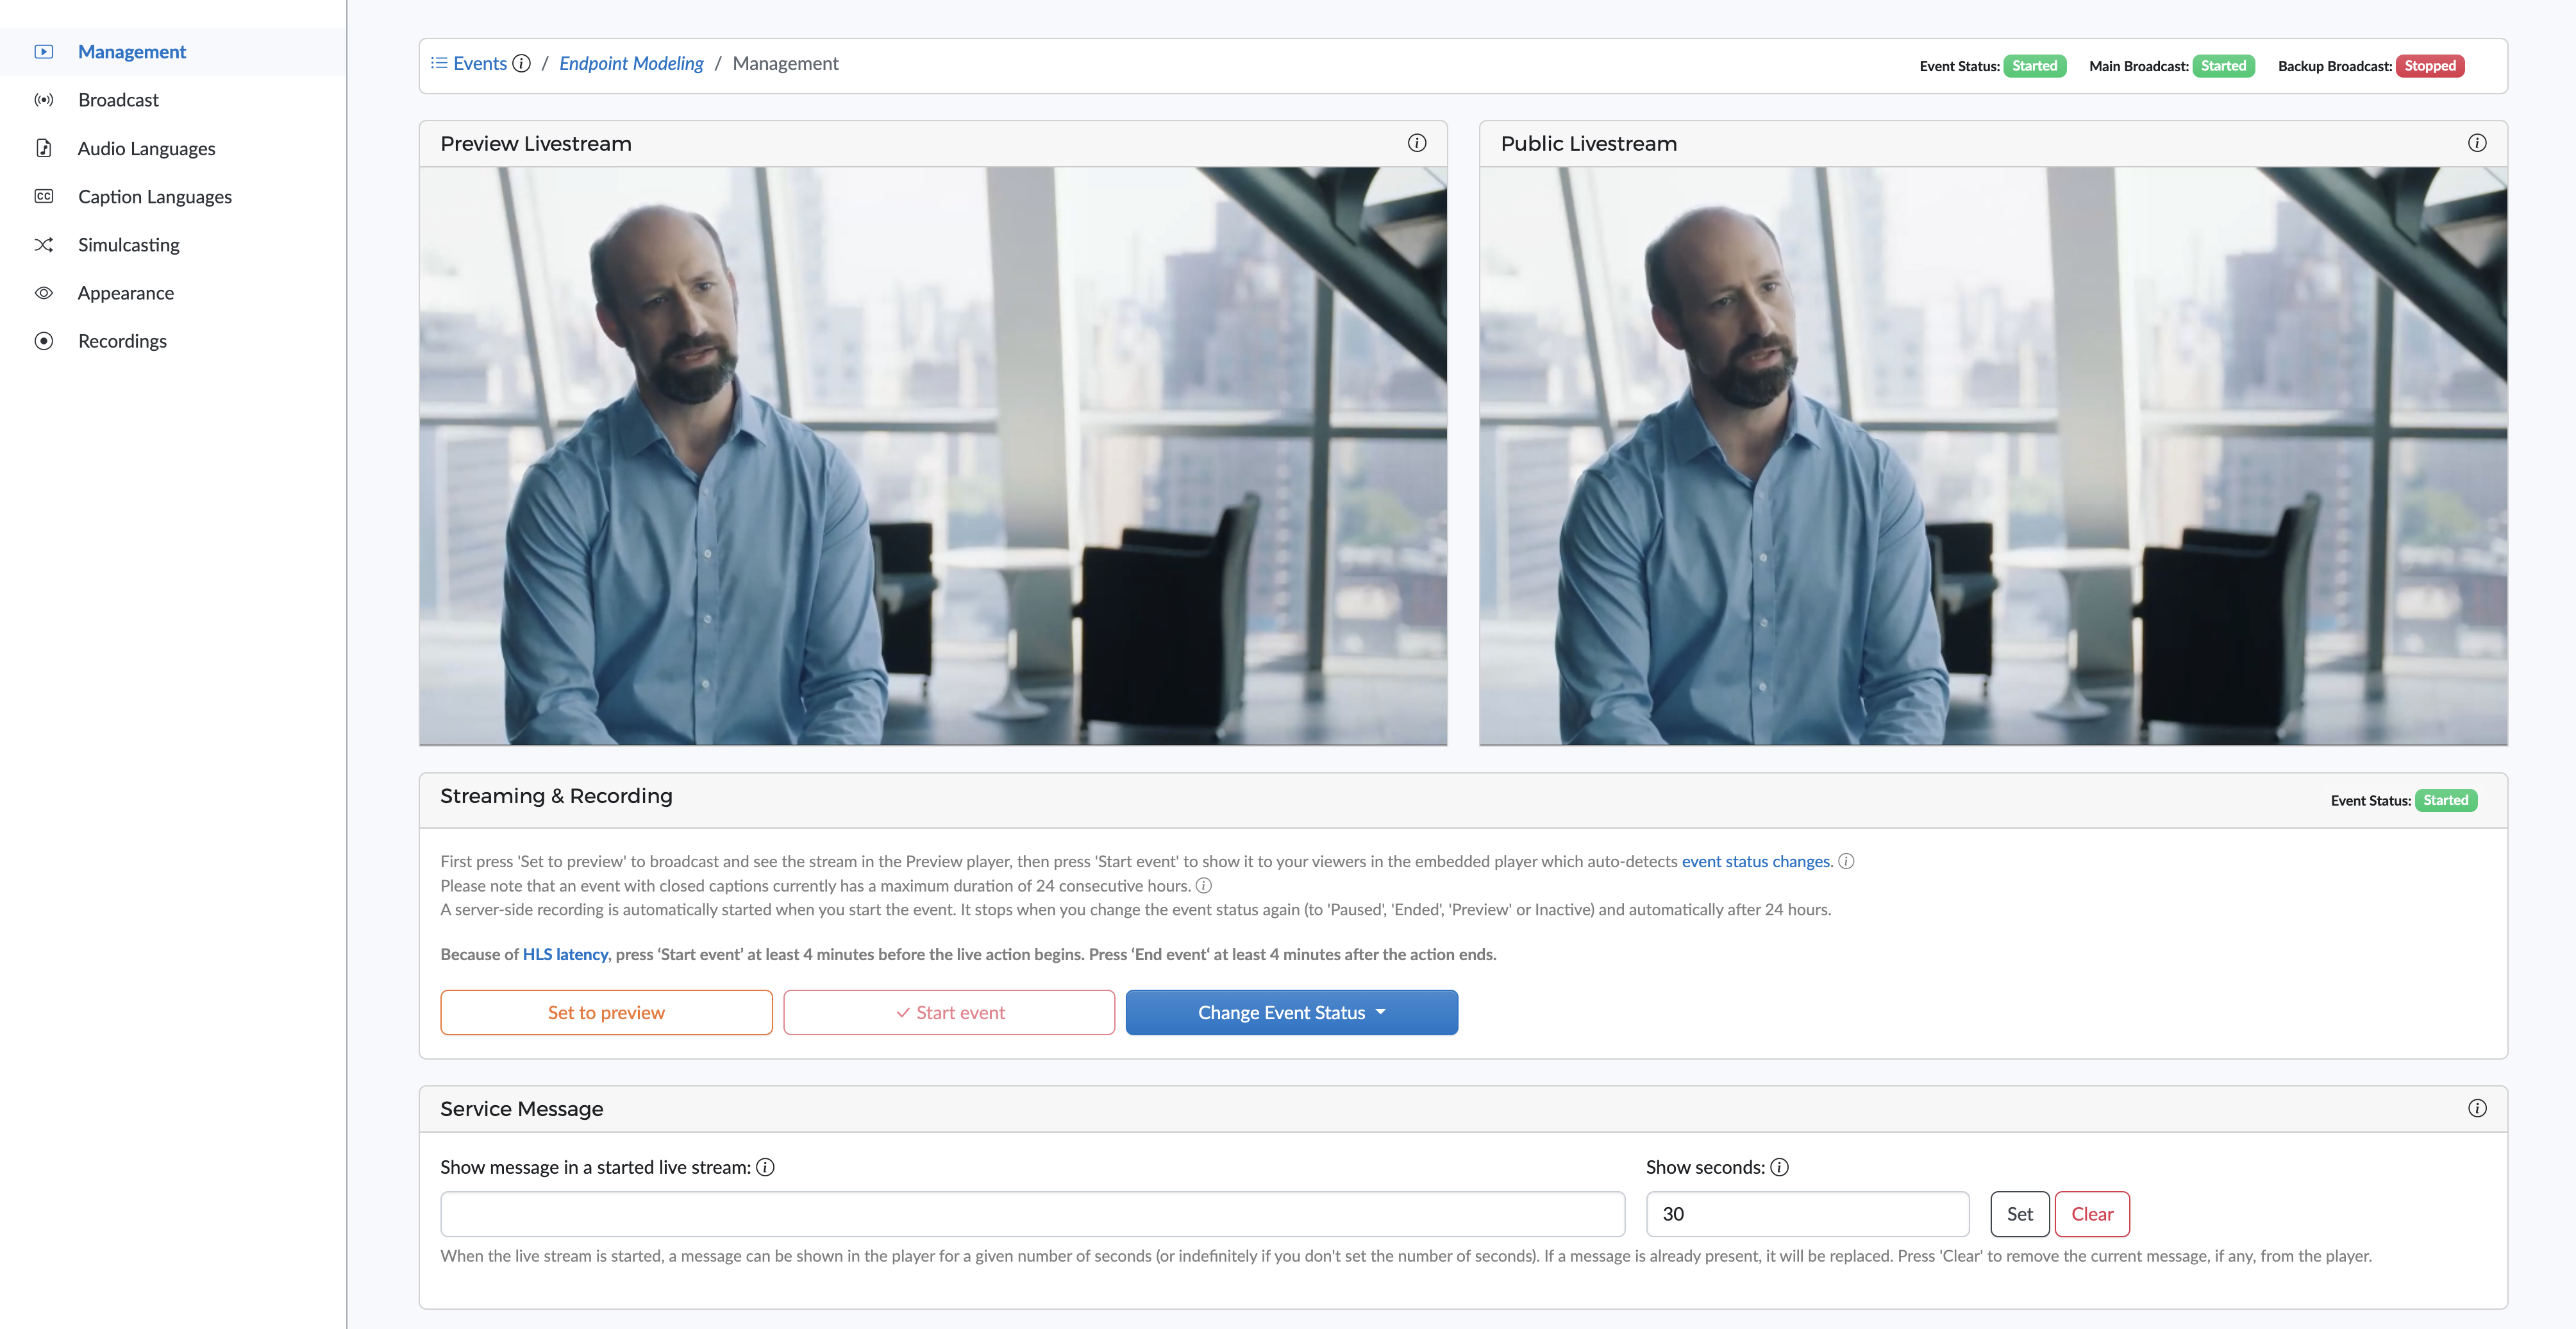Click the Backup Broadcast Stopped badge

(2430, 66)
